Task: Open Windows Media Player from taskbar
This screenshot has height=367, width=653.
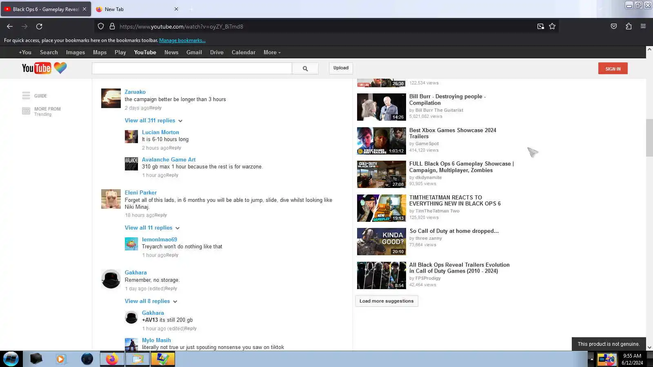Action: (x=61, y=359)
